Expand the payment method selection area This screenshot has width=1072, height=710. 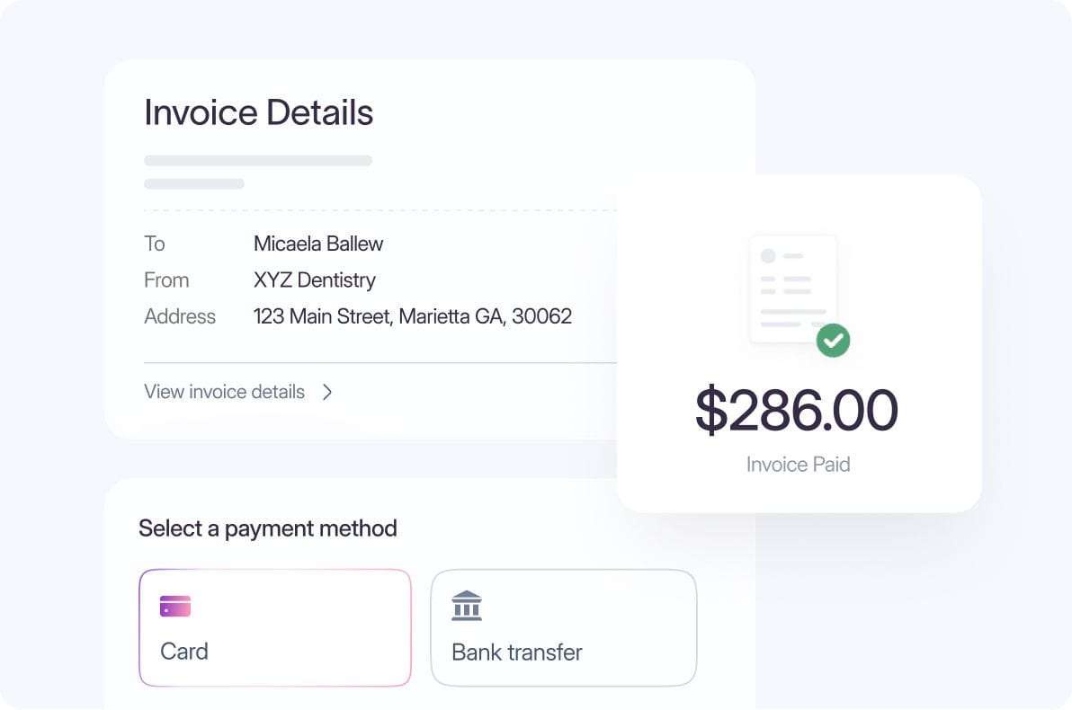pyautogui.click(x=267, y=528)
